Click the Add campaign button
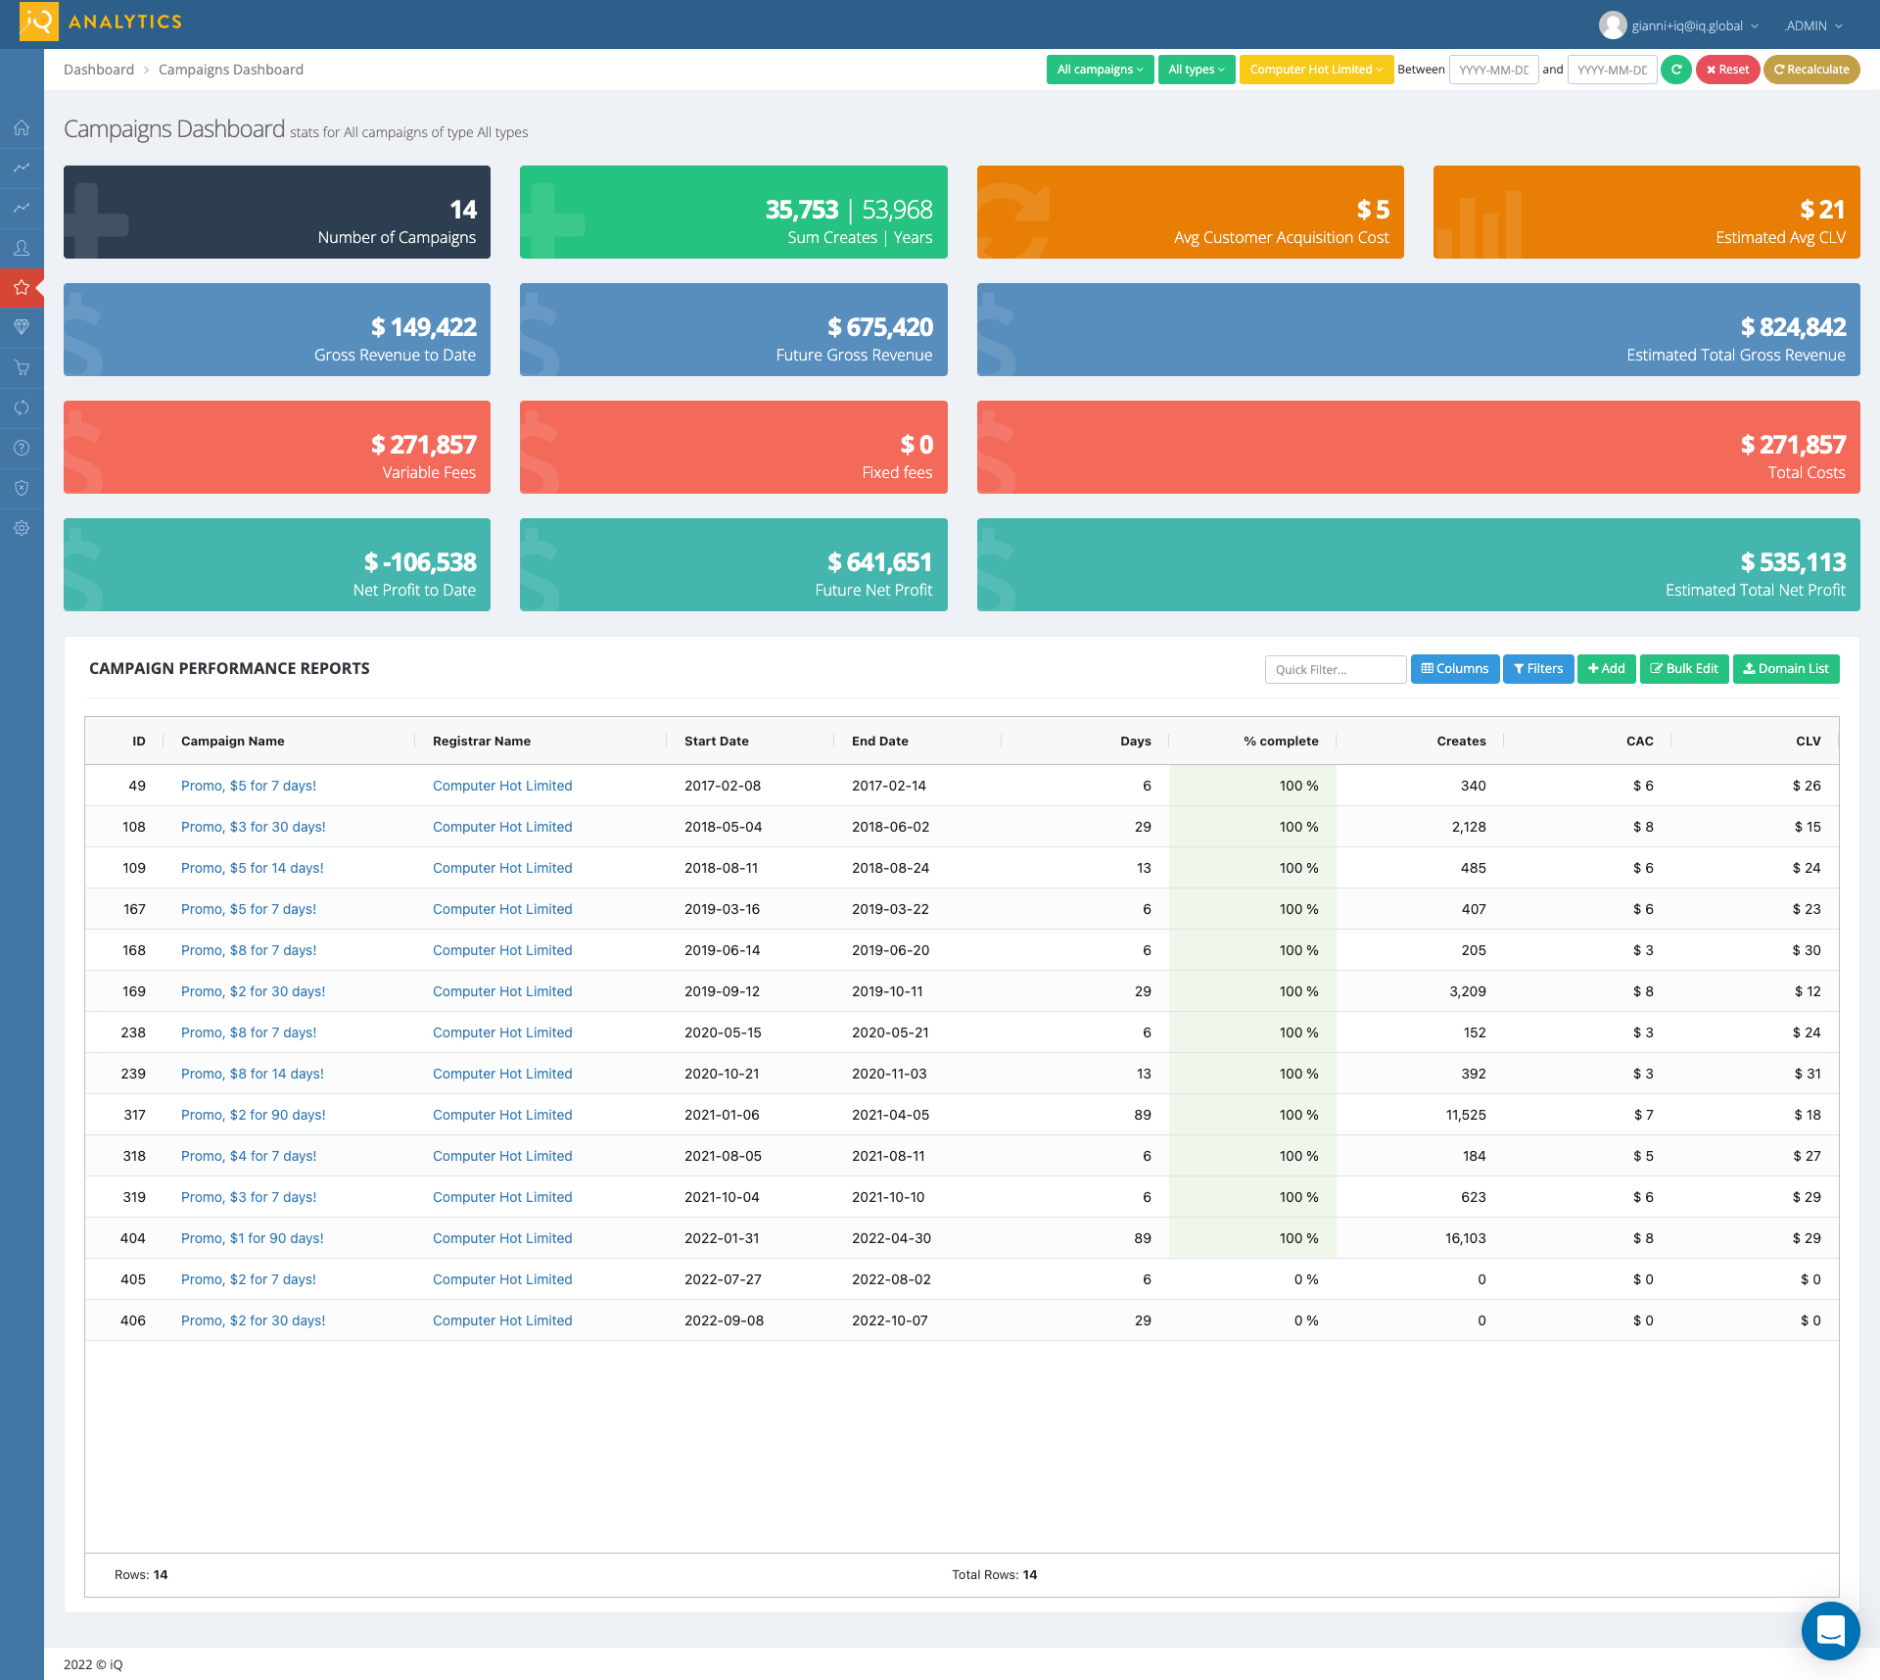Screen dimensions: 1880x1680 coord(1606,669)
